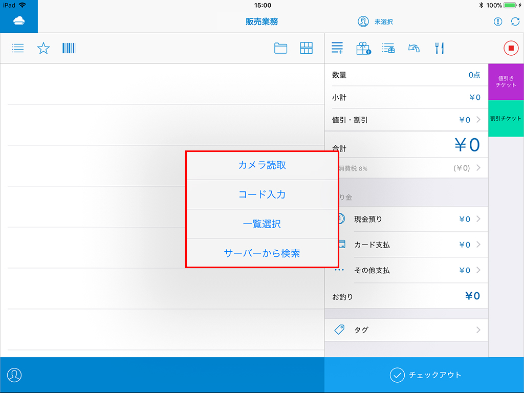Click the 15:00 clock
This screenshot has width=524, height=393.
263,5
